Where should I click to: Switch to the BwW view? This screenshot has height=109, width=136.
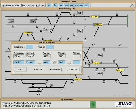71,5
